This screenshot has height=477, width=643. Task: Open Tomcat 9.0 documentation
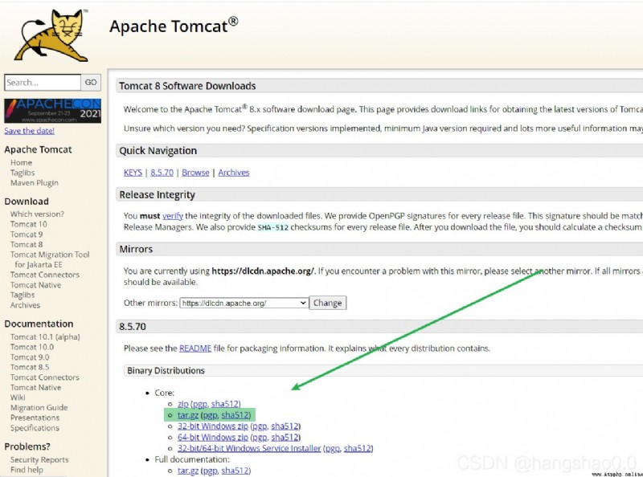30,357
